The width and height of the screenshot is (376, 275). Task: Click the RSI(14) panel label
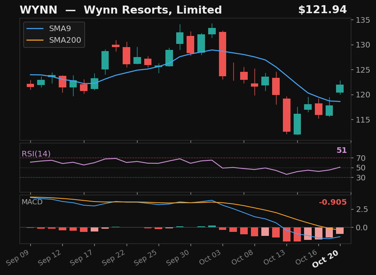point(36,154)
